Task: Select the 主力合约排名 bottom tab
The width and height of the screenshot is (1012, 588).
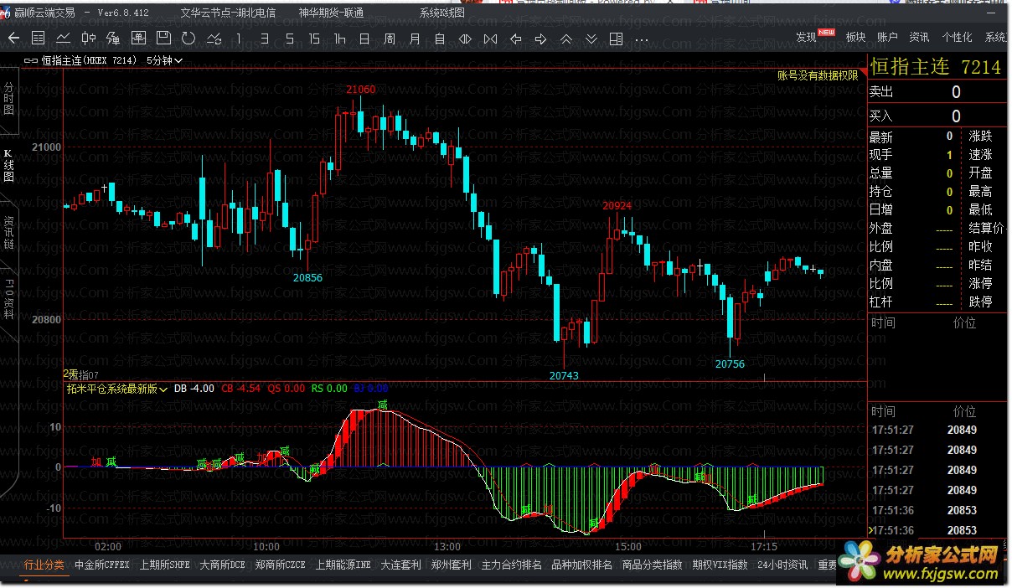Action: coord(512,565)
